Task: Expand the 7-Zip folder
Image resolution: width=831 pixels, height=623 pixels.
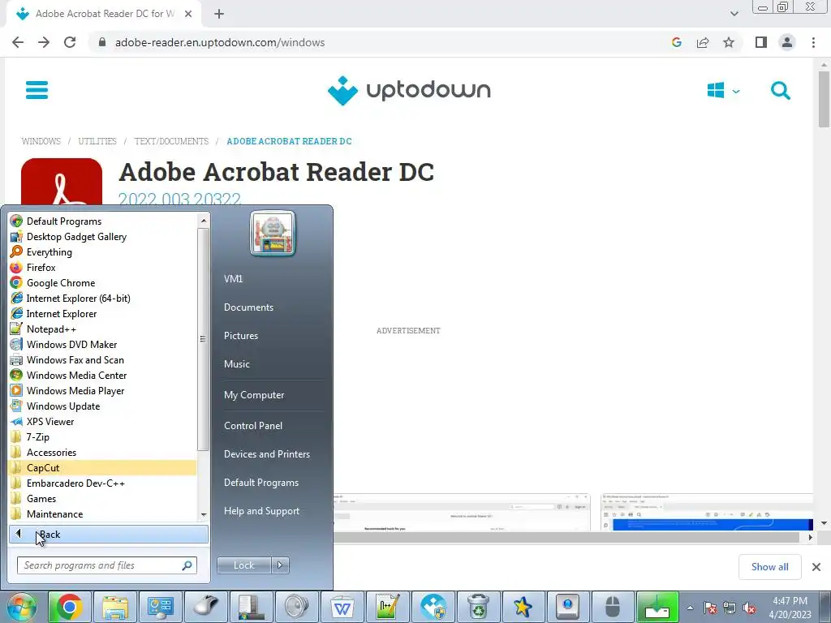Action: pos(103,437)
